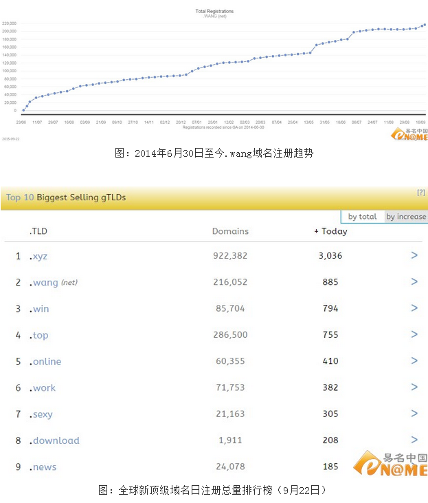Open the .top domain link
This screenshot has width=428, height=503.
[x=39, y=335]
